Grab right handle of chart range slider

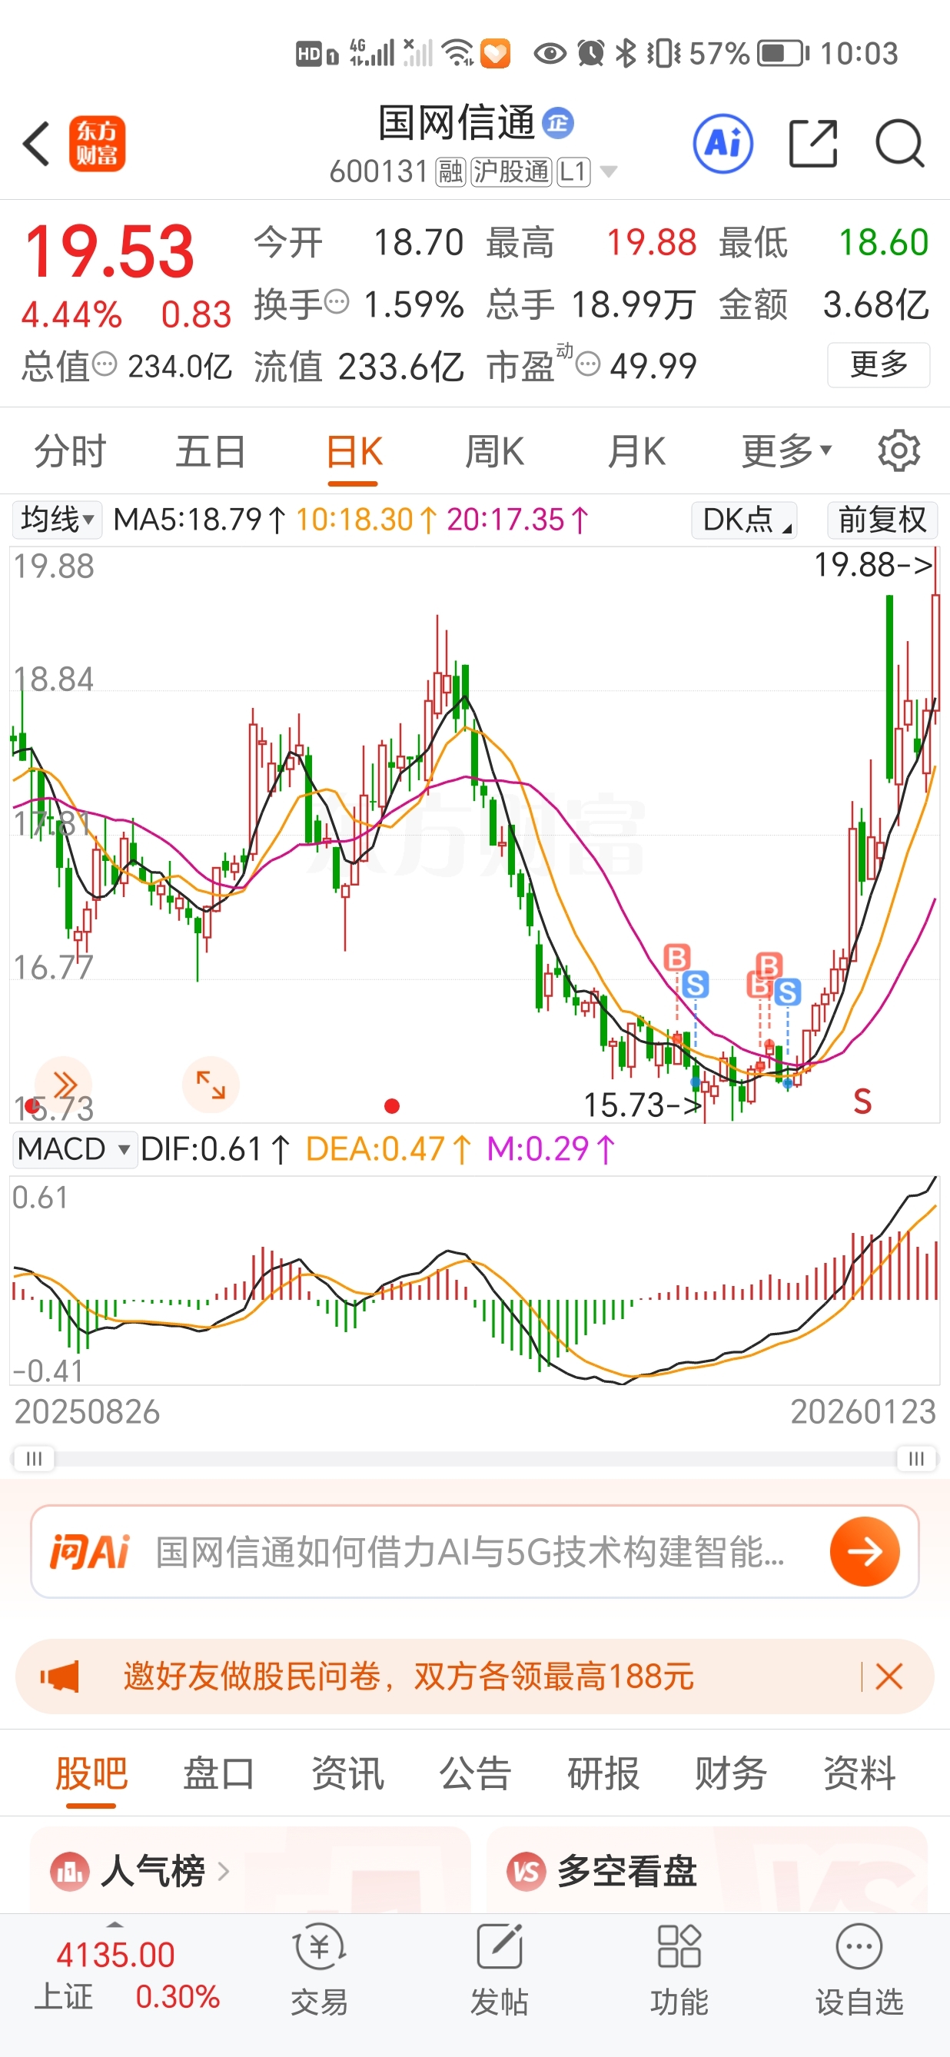click(916, 1459)
